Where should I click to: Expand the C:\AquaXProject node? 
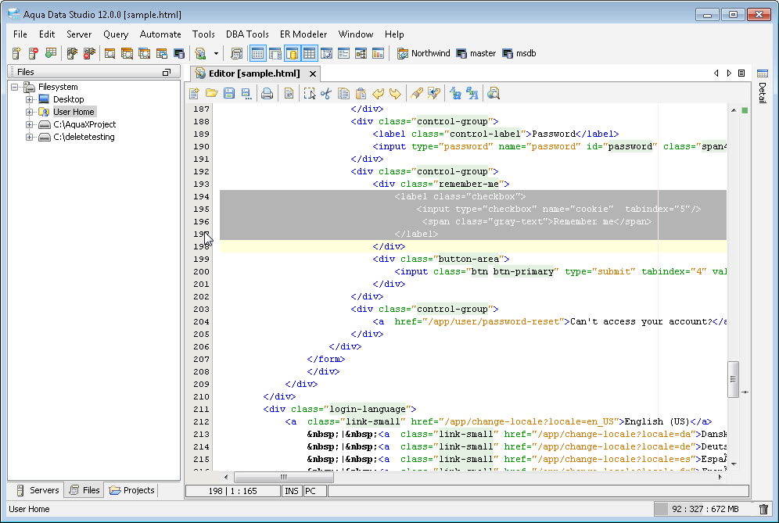pos(30,124)
